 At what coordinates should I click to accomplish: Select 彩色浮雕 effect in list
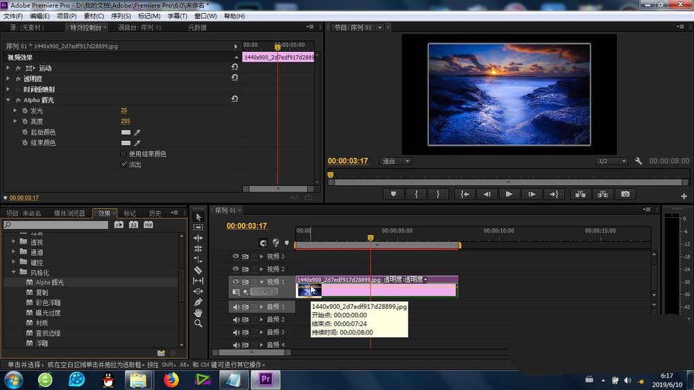[49, 303]
